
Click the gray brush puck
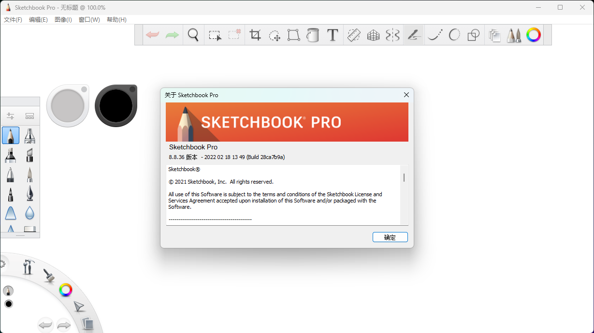click(68, 106)
